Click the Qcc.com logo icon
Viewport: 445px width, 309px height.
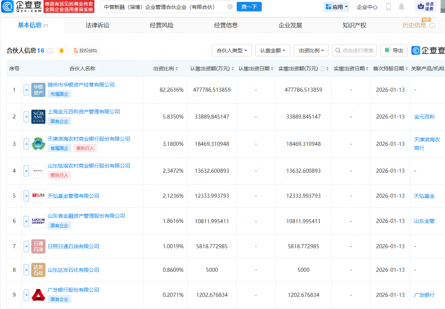(x=7, y=7)
